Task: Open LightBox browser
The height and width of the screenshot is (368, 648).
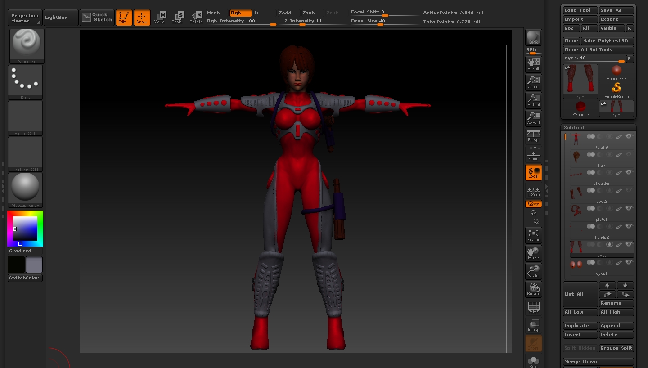Action: 61,18
